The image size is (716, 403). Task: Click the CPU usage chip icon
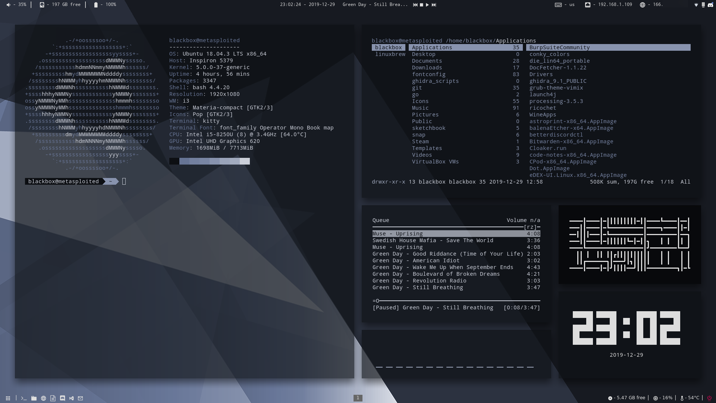pyautogui.click(x=656, y=398)
